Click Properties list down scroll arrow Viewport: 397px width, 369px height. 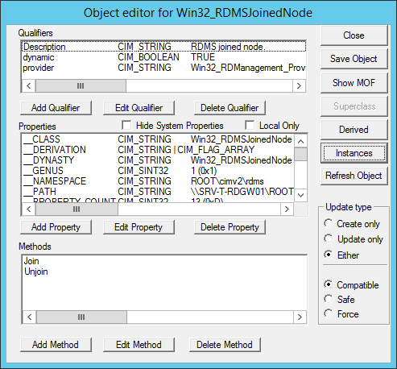coord(301,195)
